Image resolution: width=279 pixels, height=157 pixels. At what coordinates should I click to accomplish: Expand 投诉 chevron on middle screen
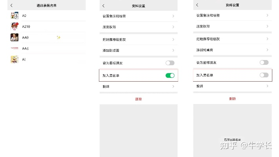click(173, 86)
